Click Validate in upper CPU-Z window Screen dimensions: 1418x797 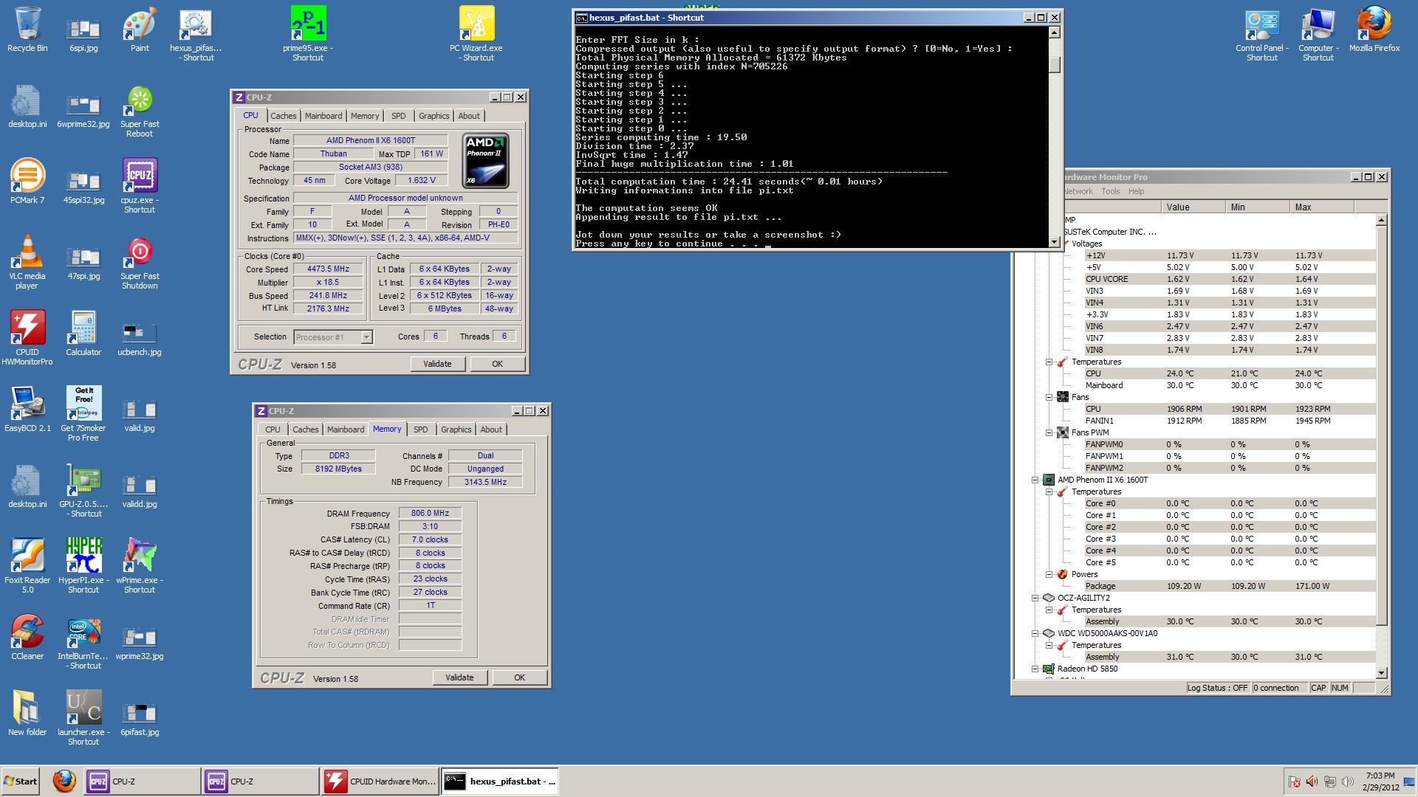pyautogui.click(x=437, y=364)
